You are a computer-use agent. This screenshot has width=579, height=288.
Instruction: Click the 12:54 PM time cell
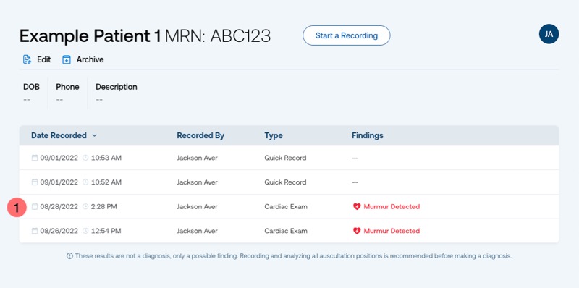tap(106, 231)
